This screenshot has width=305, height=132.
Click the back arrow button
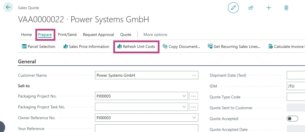pyautogui.click(x=8, y=7)
